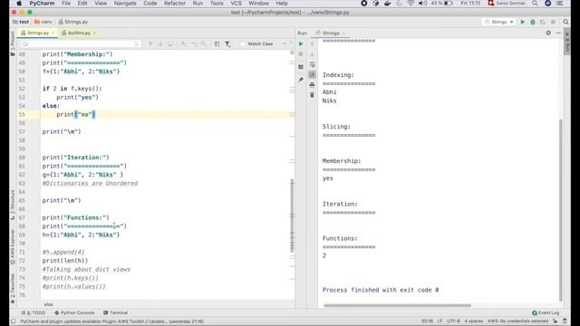Screen dimensions: 580x326
Task: Enable the Match Case checkbox
Action: click(x=243, y=44)
